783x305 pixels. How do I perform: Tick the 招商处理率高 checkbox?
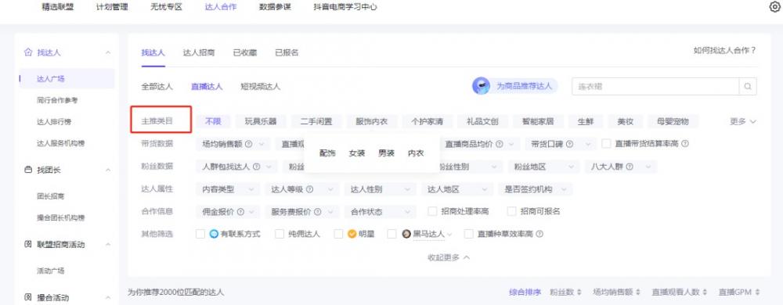pos(432,211)
